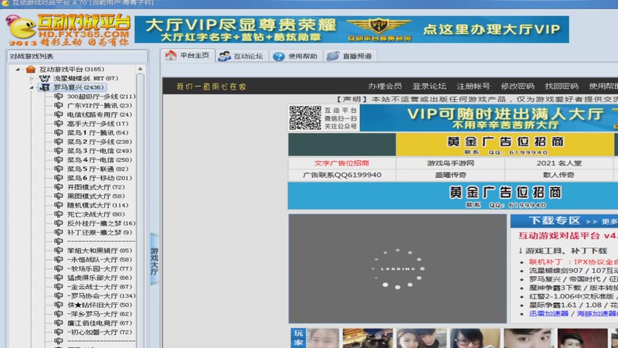Click the people icon on 互动论坛 tab
This screenshot has width=618, height=348.
224,56
